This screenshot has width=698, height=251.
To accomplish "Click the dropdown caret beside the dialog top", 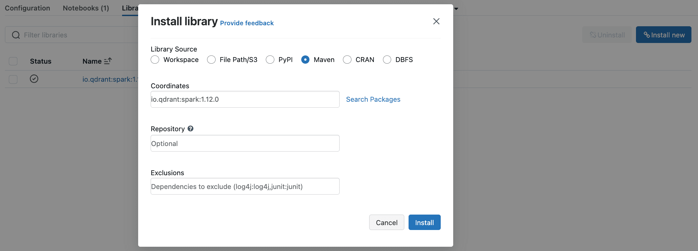I will (456, 9).
